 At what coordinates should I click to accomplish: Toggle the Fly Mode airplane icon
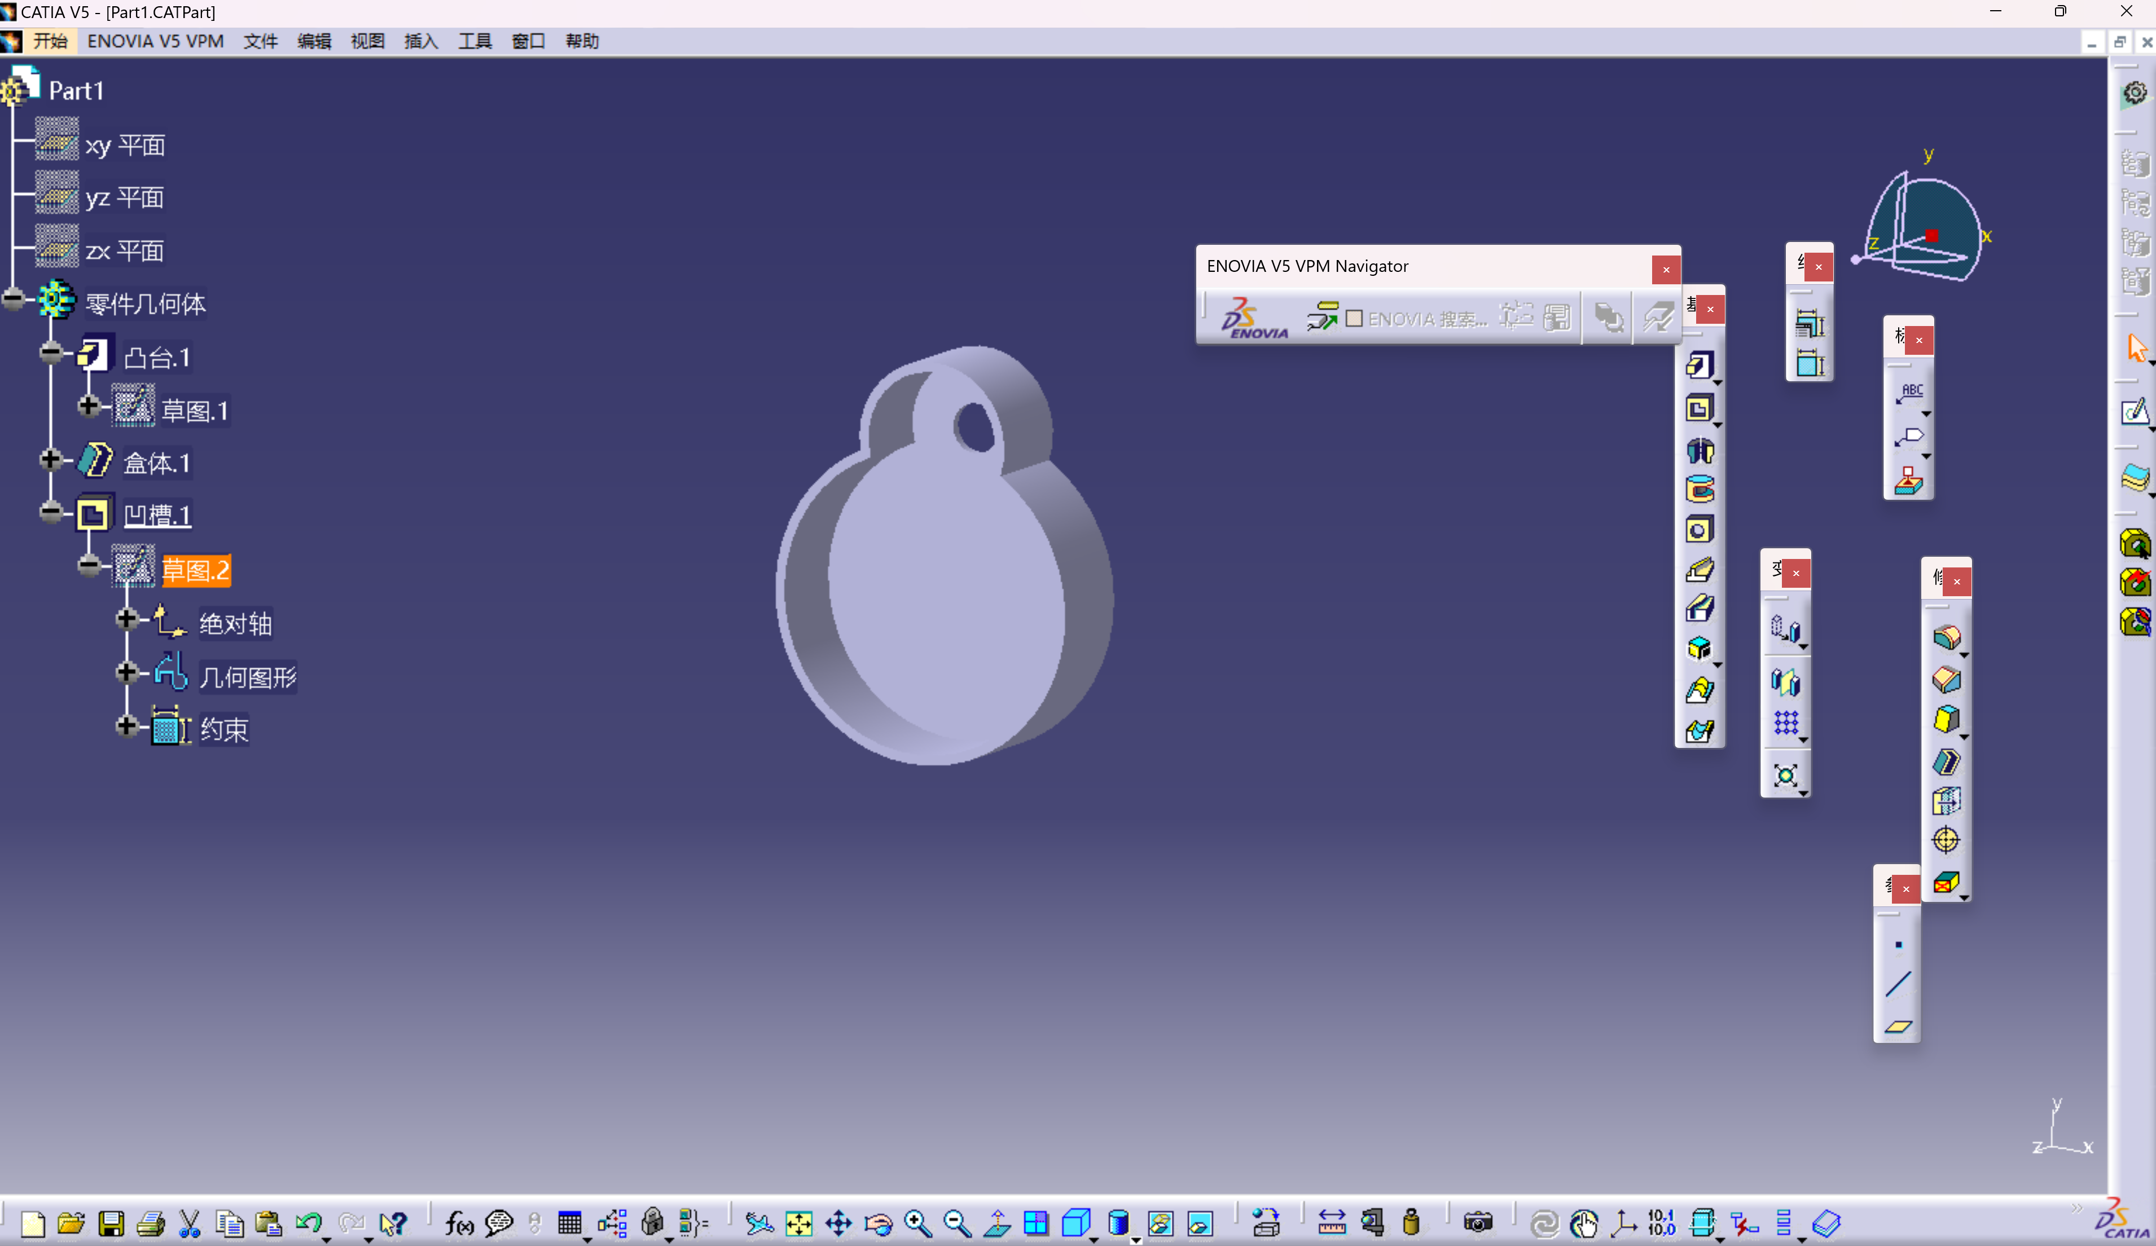point(759,1224)
